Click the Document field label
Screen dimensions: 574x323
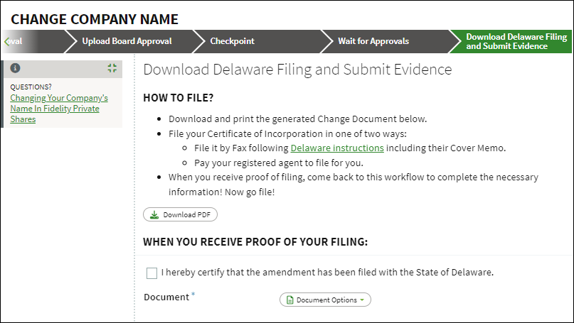click(166, 297)
